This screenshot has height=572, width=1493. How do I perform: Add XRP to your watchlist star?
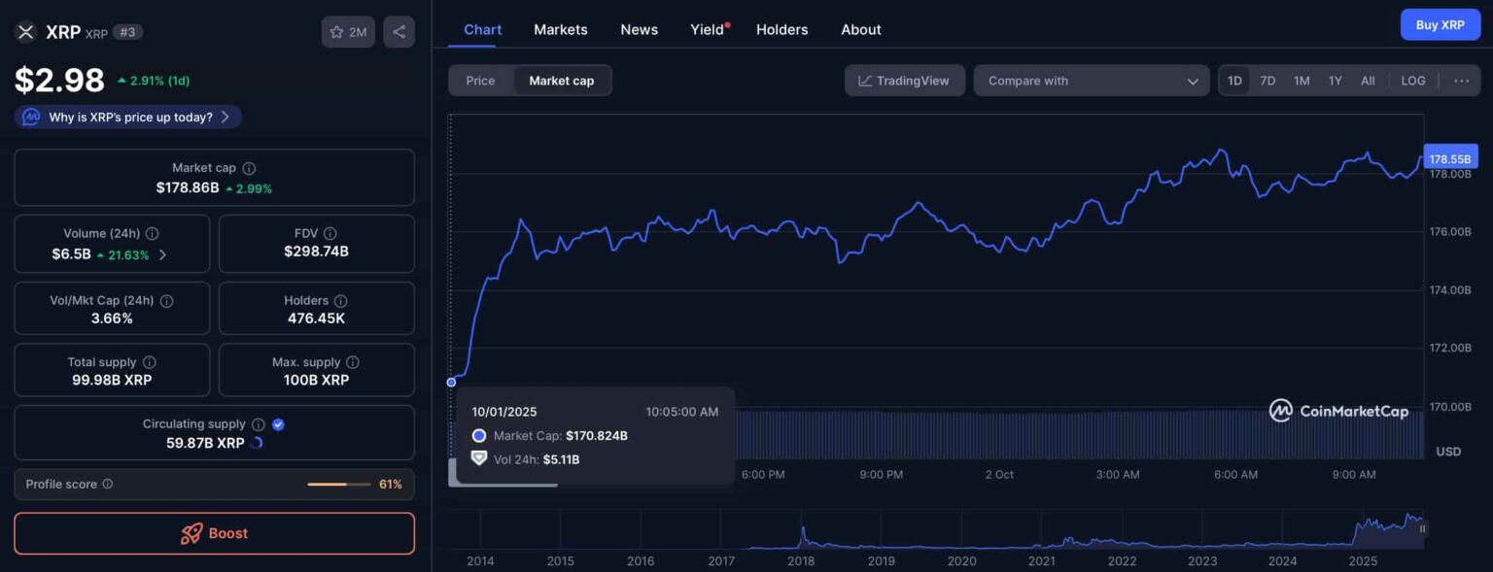(335, 31)
